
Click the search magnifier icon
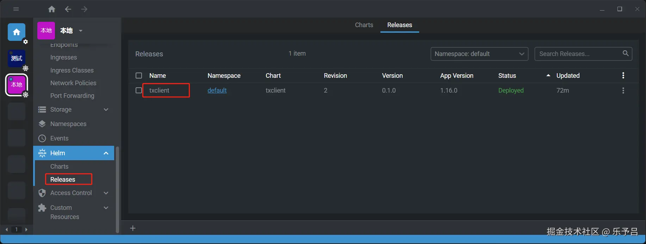click(x=626, y=53)
